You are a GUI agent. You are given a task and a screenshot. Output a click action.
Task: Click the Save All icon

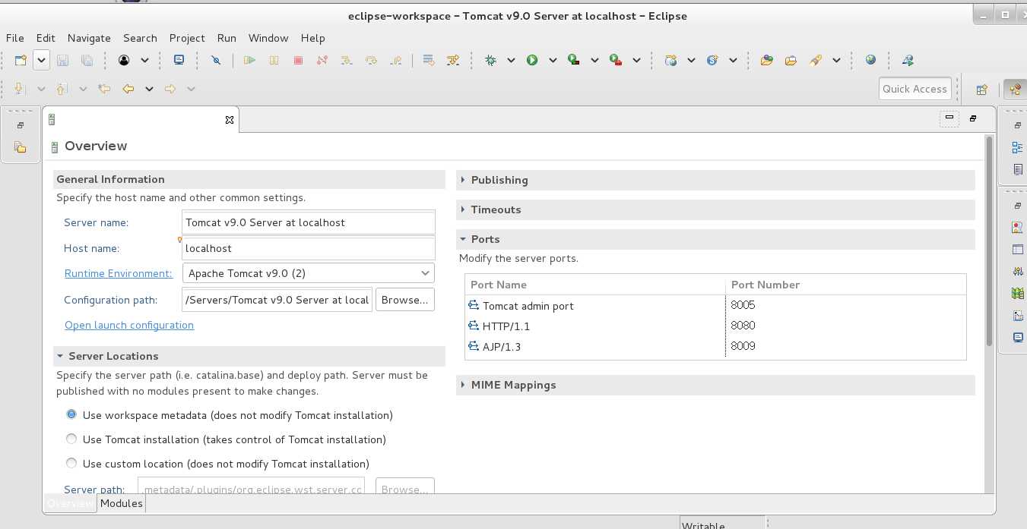click(x=87, y=60)
